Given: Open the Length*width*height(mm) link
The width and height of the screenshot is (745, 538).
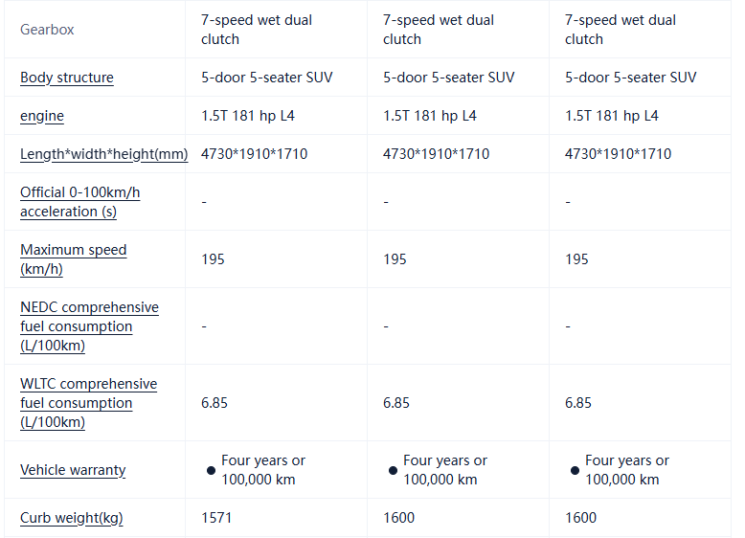Looking at the screenshot, I should [x=103, y=154].
